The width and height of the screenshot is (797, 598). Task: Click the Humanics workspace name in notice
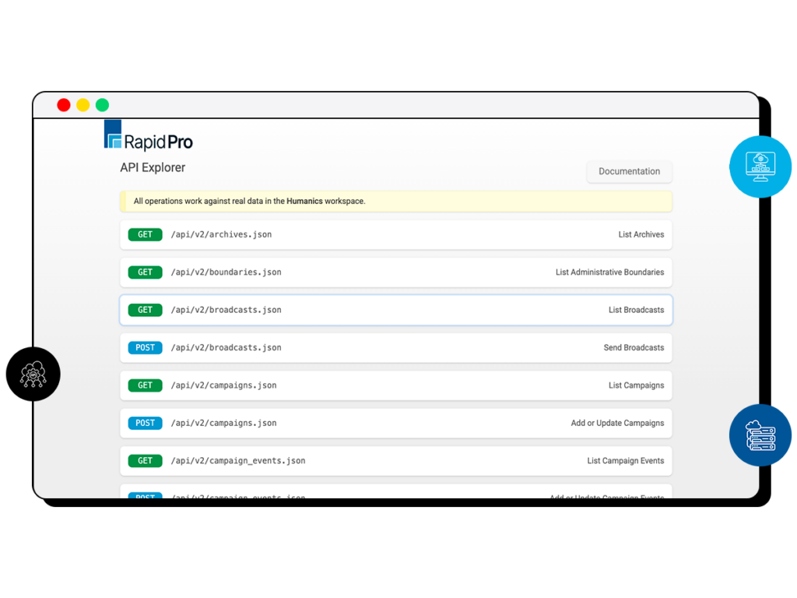tap(304, 201)
